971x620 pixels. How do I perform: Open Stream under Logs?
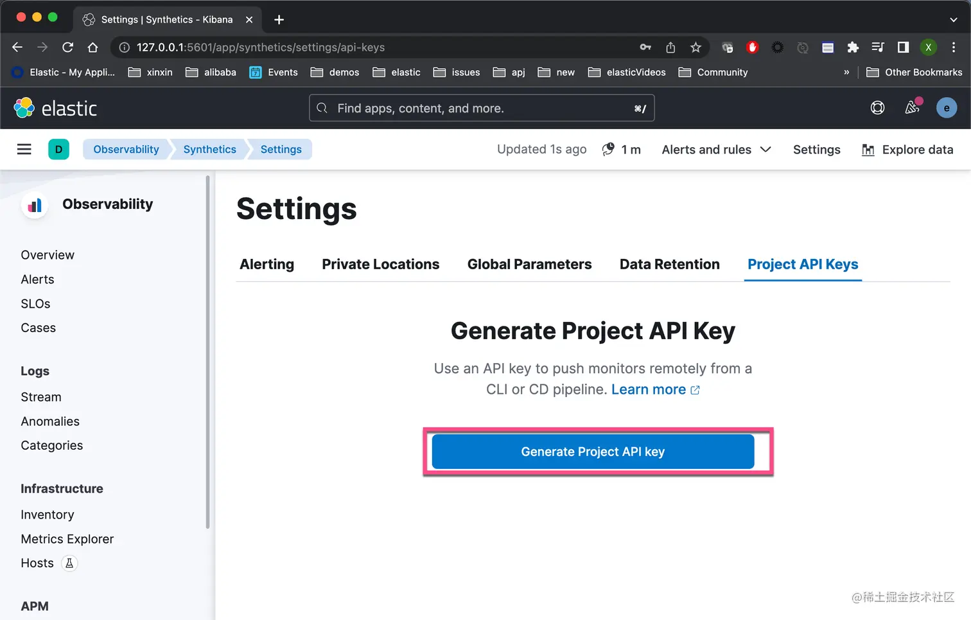pyautogui.click(x=41, y=397)
